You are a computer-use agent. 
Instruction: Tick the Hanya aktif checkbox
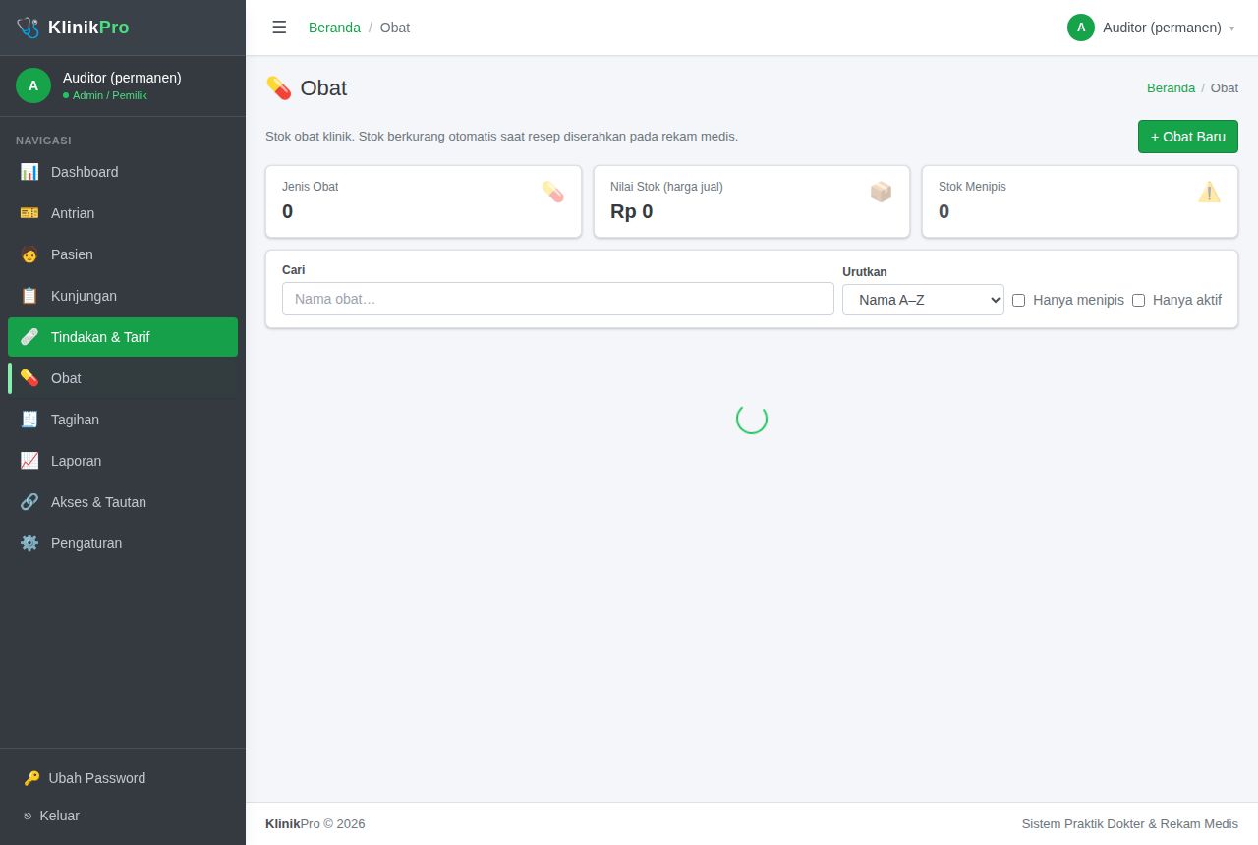pos(1138,300)
